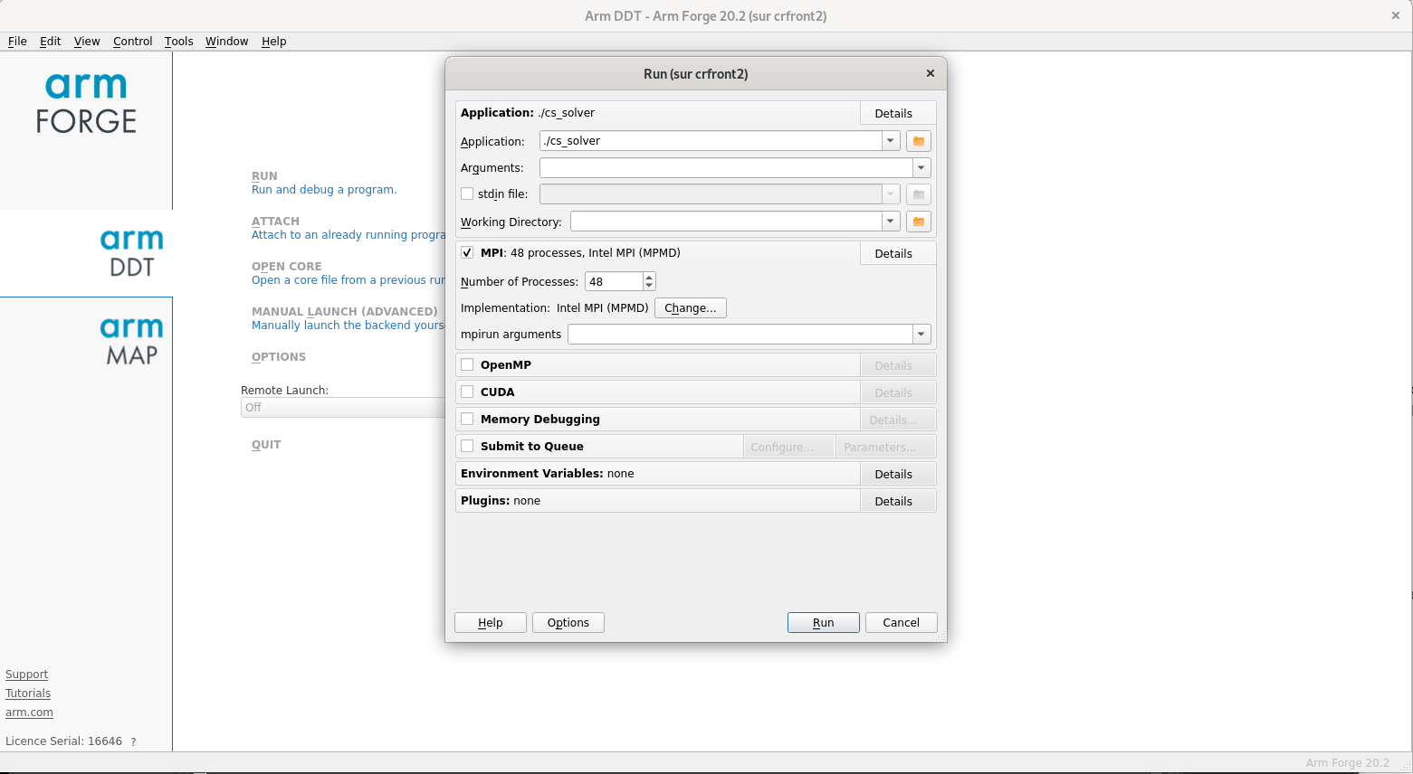Screen dimensions: 1413x774
Task: Open the Window menu
Action: tap(226, 42)
